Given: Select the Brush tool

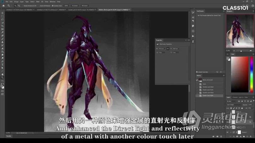Looking at the screenshot, I should tap(2, 39).
